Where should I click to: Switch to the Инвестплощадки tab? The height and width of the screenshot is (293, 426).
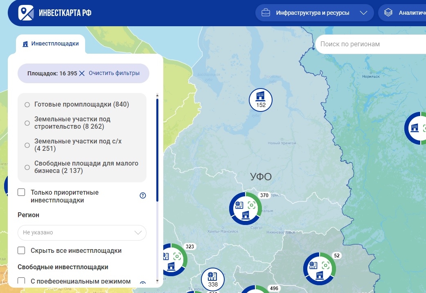tap(51, 44)
